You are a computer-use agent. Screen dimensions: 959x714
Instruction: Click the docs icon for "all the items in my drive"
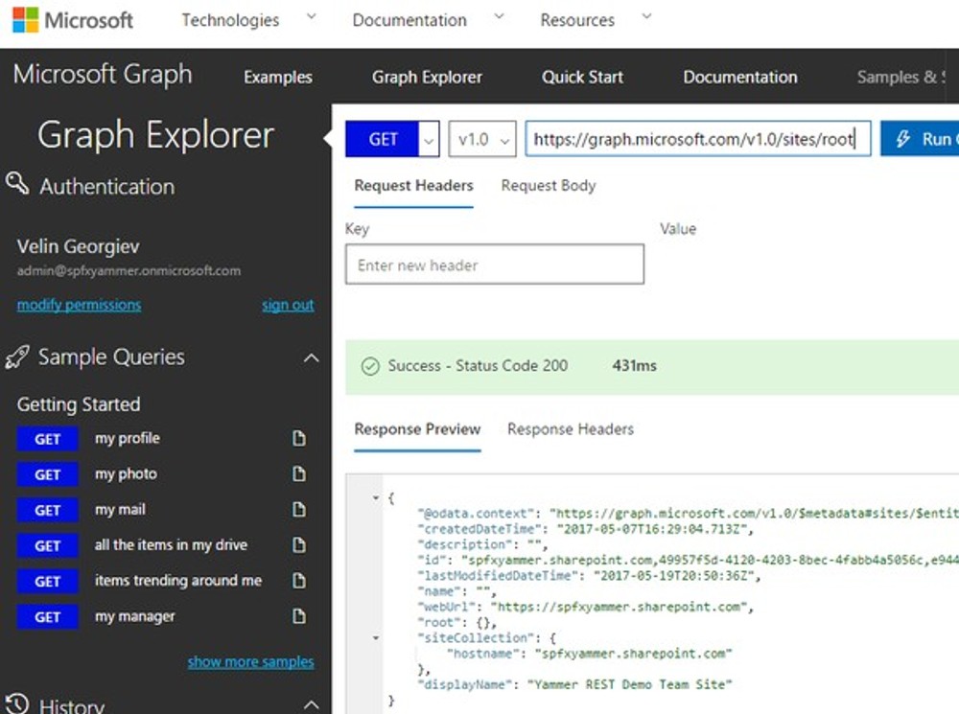pyautogui.click(x=297, y=545)
